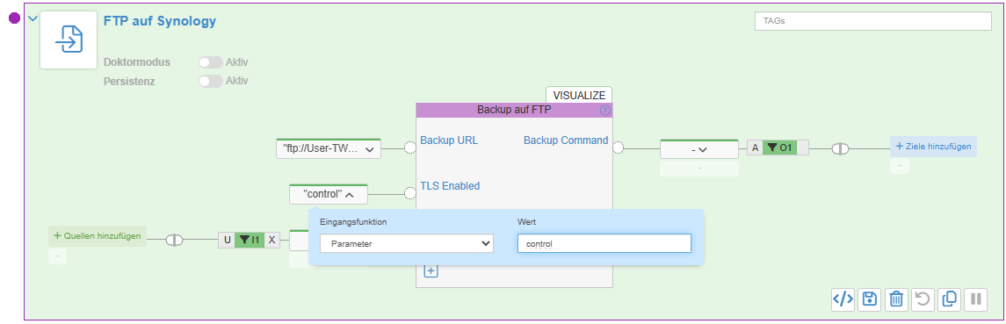Click the TAGs input field
The height and width of the screenshot is (324, 1006).
tap(873, 20)
